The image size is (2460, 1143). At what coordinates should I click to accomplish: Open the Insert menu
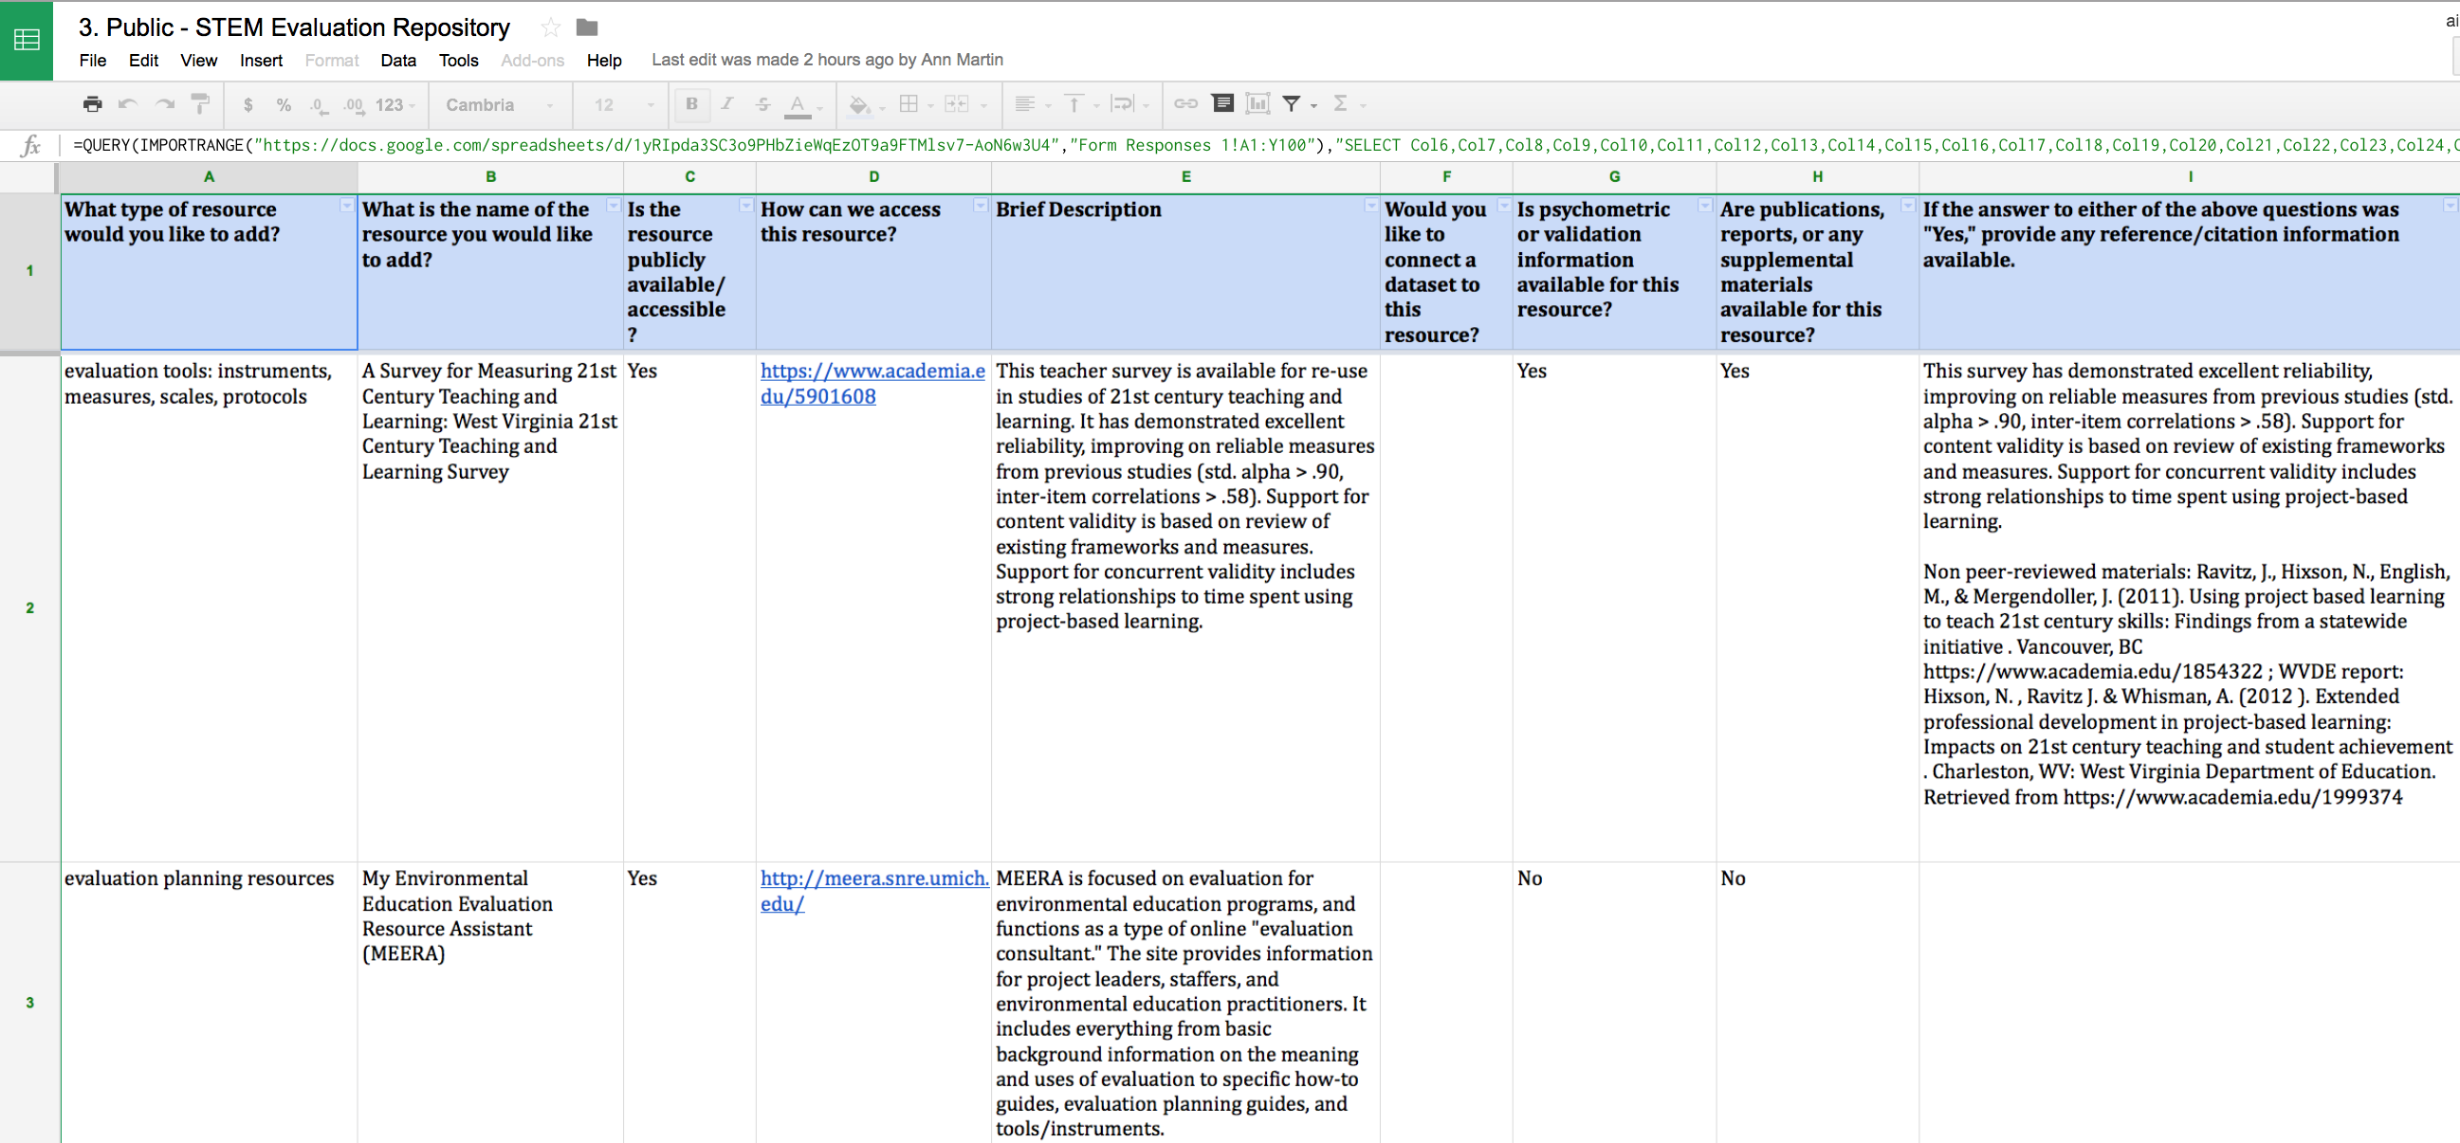pos(261,60)
